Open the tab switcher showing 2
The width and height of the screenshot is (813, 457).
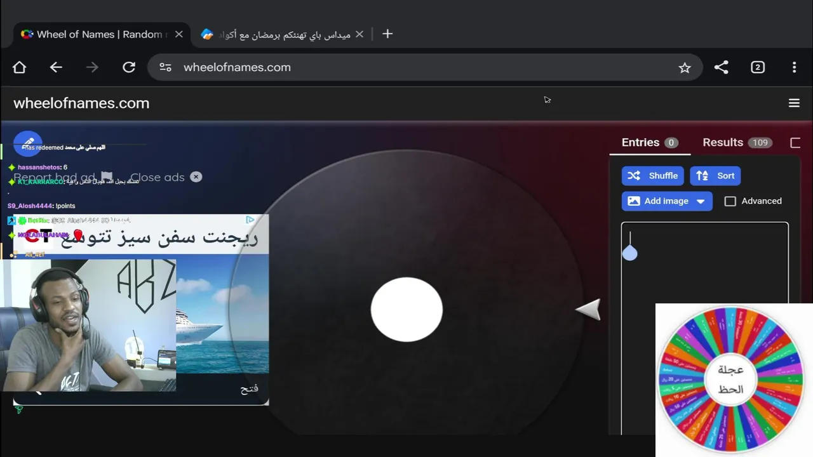[758, 67]
